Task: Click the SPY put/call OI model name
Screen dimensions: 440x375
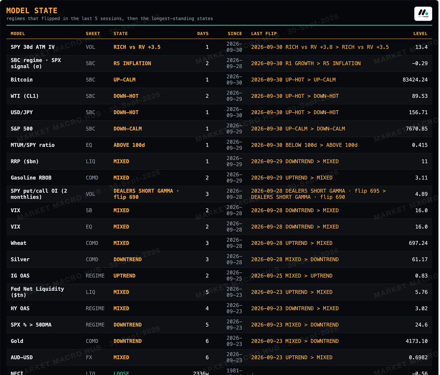Action: (39, 194)
